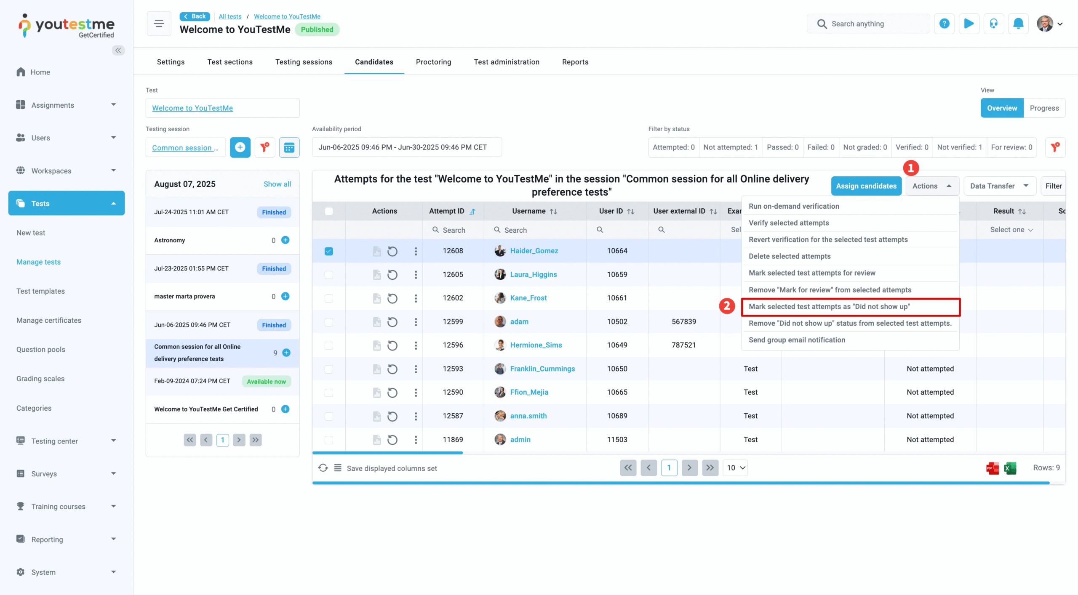Change rows per page dropdown showing 10
Viewport: 1078px width, 595px height.
click(735, 467)
